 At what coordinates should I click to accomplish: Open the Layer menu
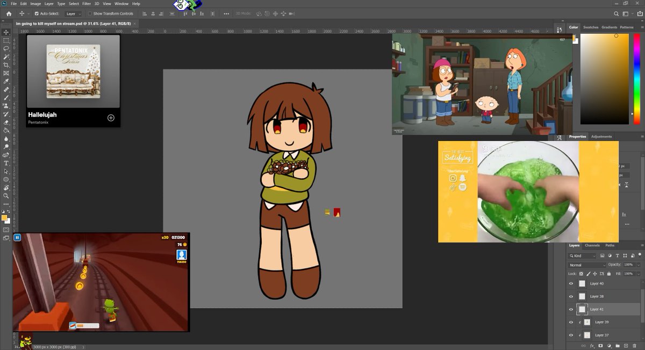pos(49,4)
